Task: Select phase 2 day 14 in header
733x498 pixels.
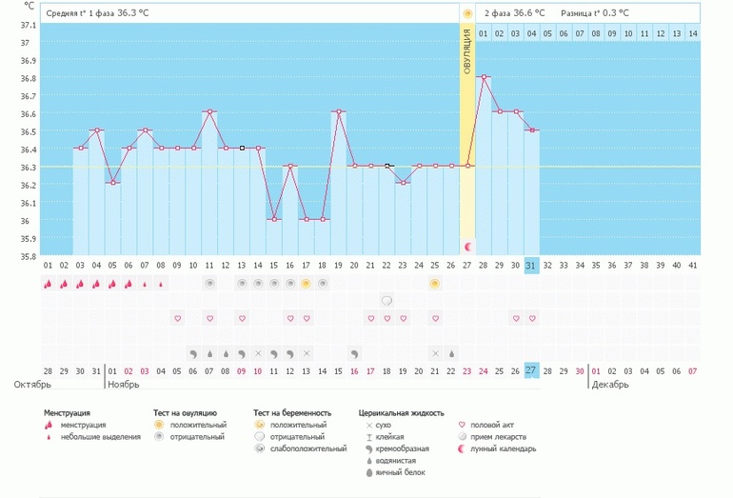Action: [693, 34]
